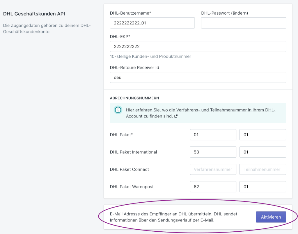Click into the DHL-EKP field

coord(198,47)
